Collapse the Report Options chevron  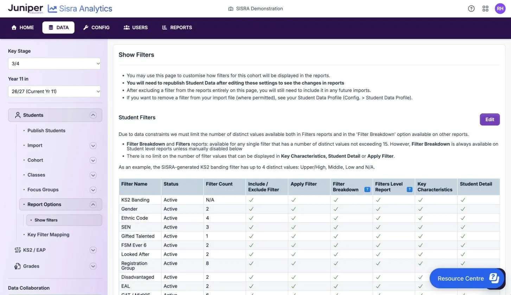click(93, 204)
